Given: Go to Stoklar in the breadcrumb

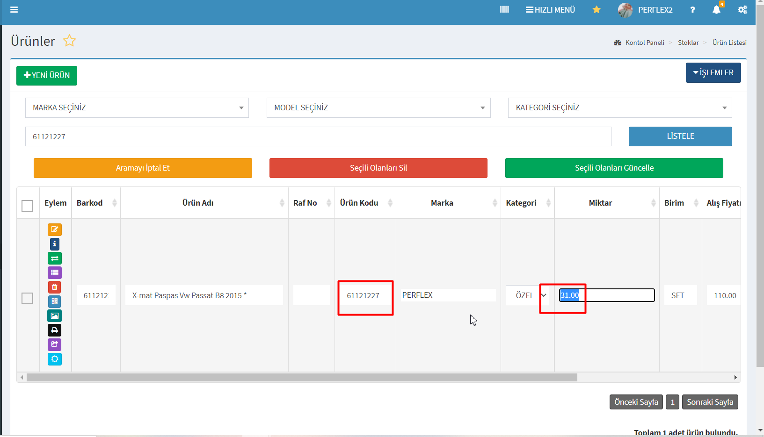Looking at the screenshot, I should [x=688, y=43].
